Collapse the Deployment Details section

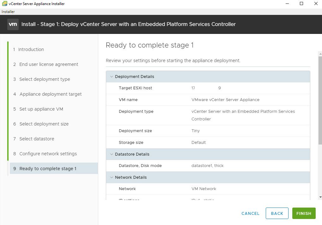tap(112, 77)
